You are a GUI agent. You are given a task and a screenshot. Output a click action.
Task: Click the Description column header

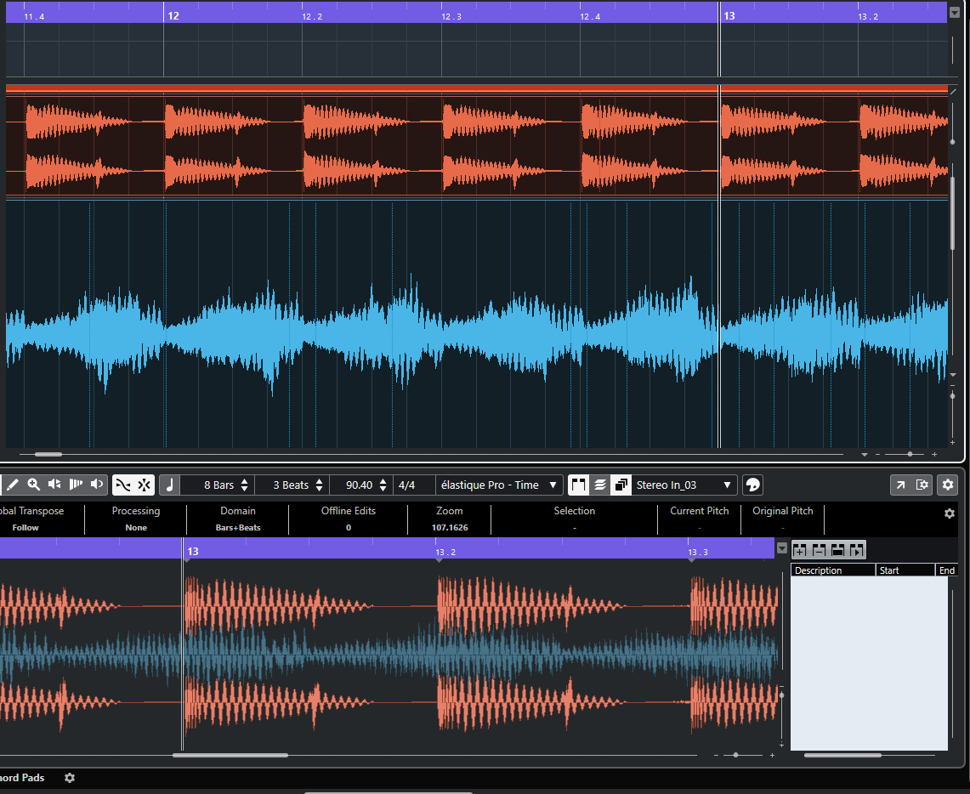coord(832,570)
